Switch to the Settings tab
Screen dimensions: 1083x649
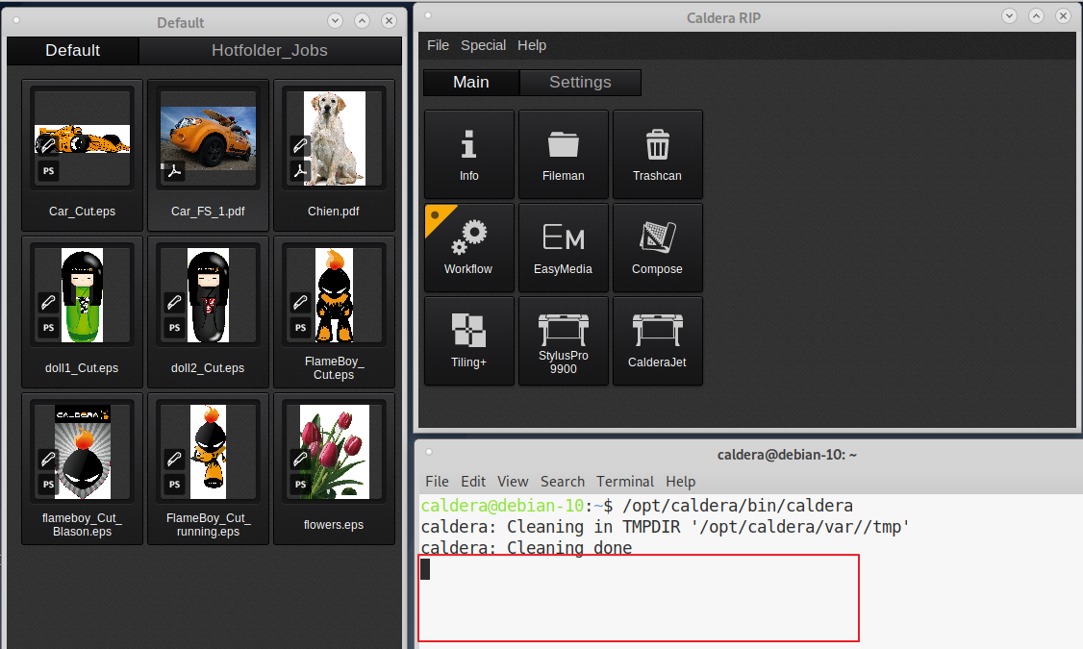click(580, 83)
